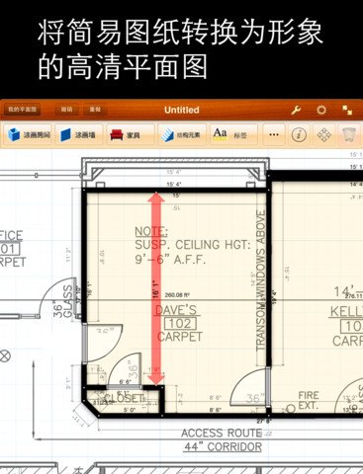363x474 pixels.
Task: Click the four-arrow move icon
Action: pos(324,134)
